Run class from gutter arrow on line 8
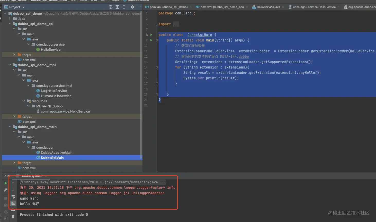 coord(151,35)
